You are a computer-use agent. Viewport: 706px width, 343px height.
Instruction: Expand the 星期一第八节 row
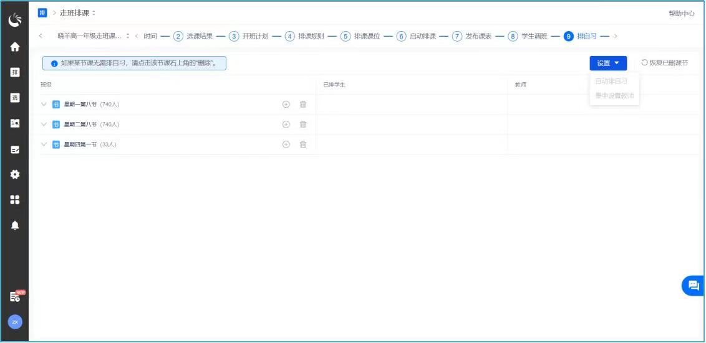[x=44, y=105]
